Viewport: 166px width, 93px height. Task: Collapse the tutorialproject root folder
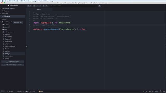(1, 22)
